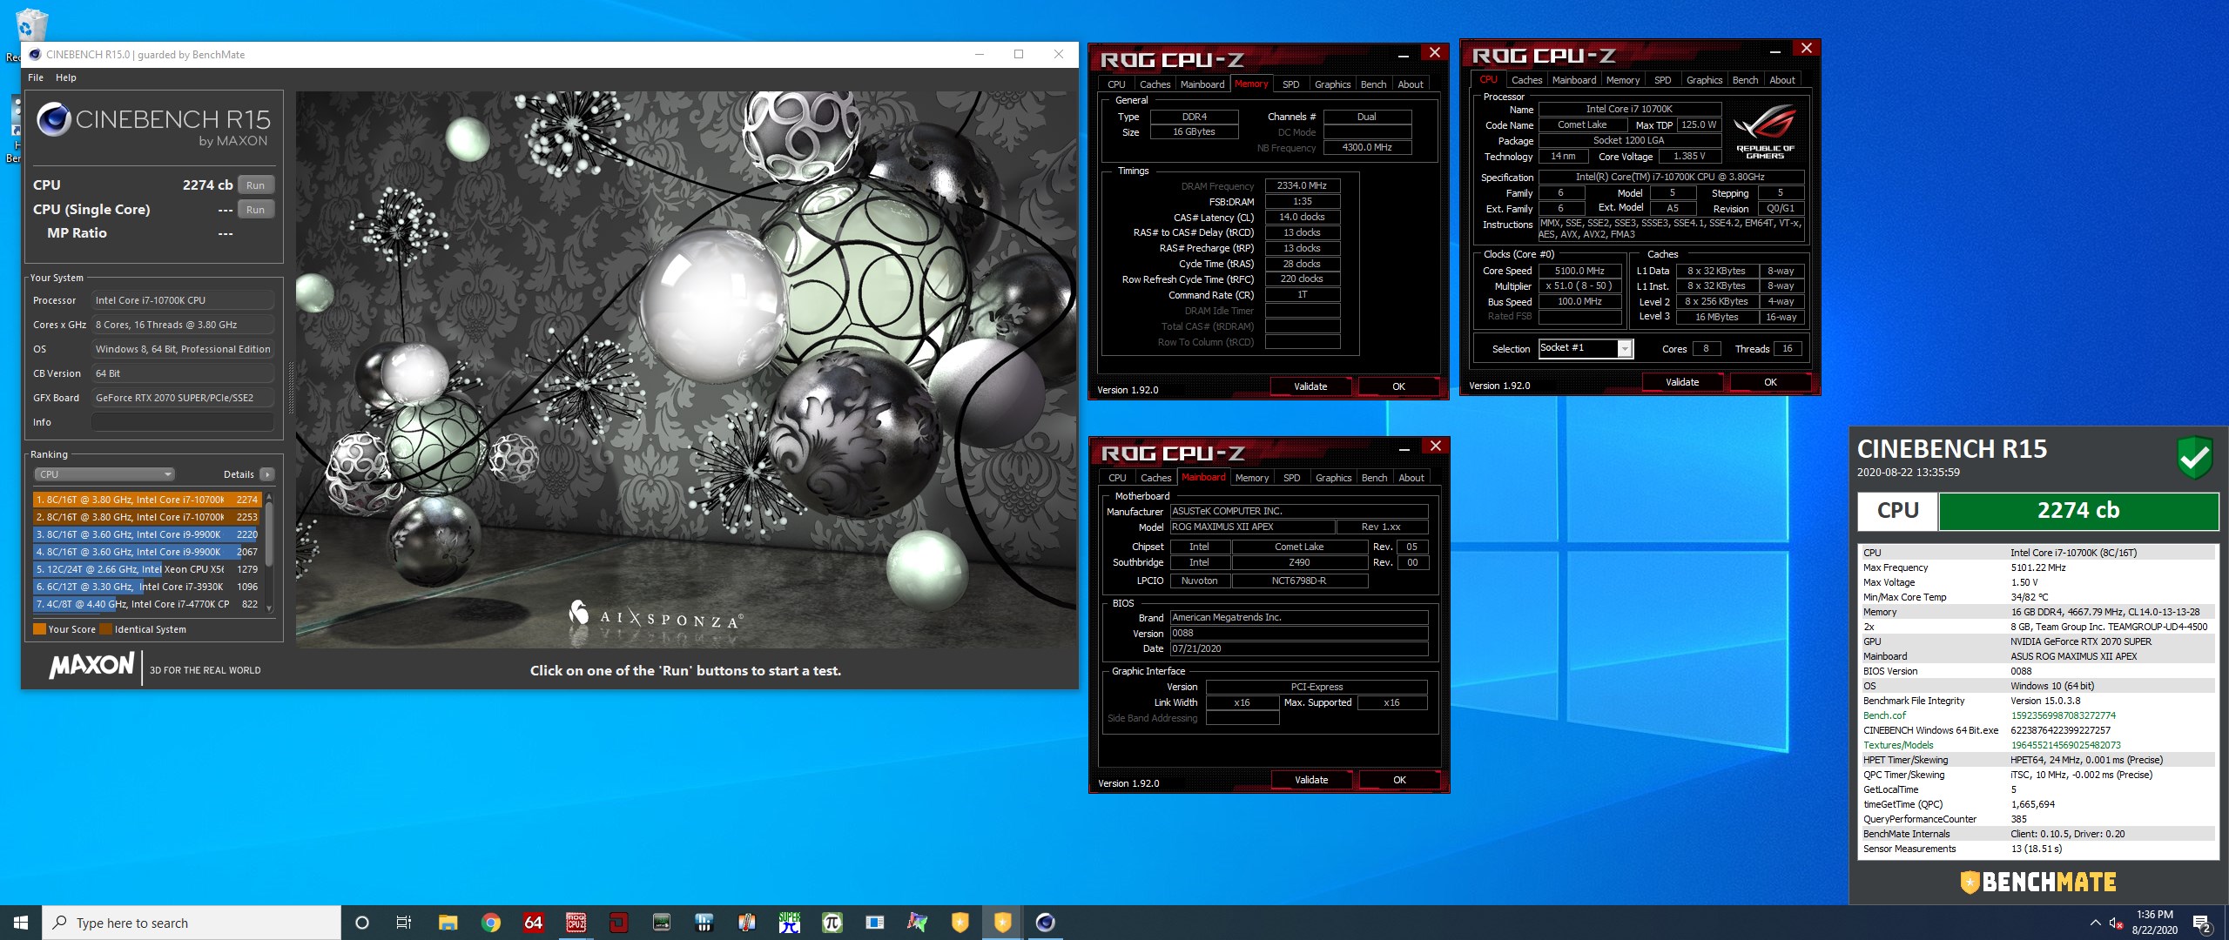2229x940 pixels.
Task: Click the orange Your Score legend swatch
Action: 39,629
